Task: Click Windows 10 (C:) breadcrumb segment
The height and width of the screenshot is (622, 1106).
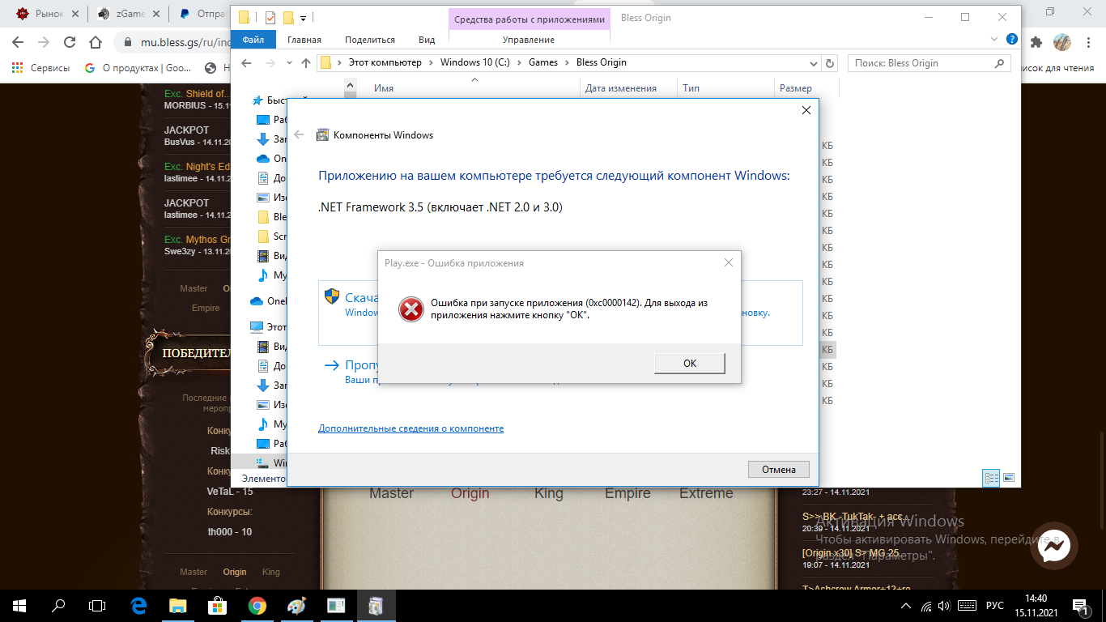Action: pyautogui.click(x=475, y=62)
